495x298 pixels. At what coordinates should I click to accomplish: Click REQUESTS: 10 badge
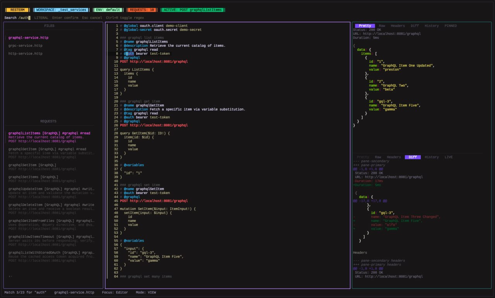142,10
